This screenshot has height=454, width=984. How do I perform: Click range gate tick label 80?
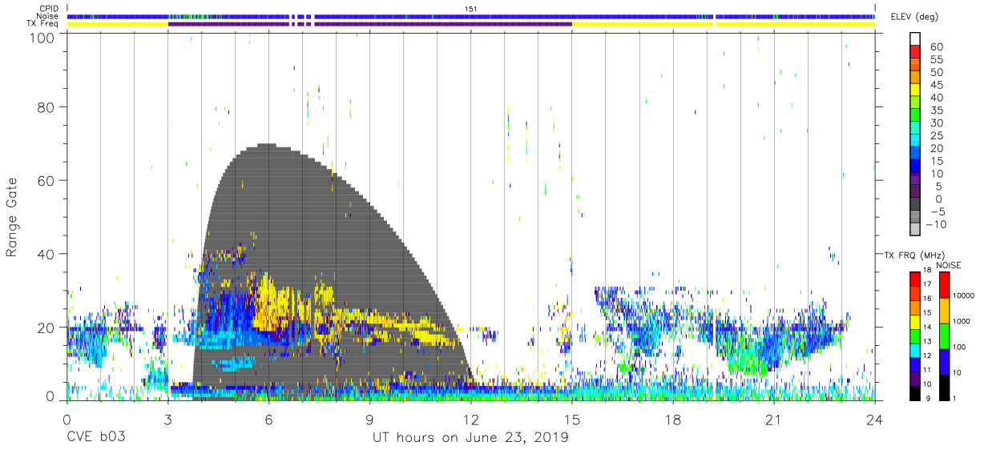point(47,106)
